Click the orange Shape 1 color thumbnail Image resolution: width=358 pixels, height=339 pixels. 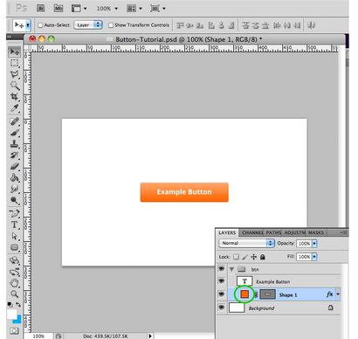(244, 294)
